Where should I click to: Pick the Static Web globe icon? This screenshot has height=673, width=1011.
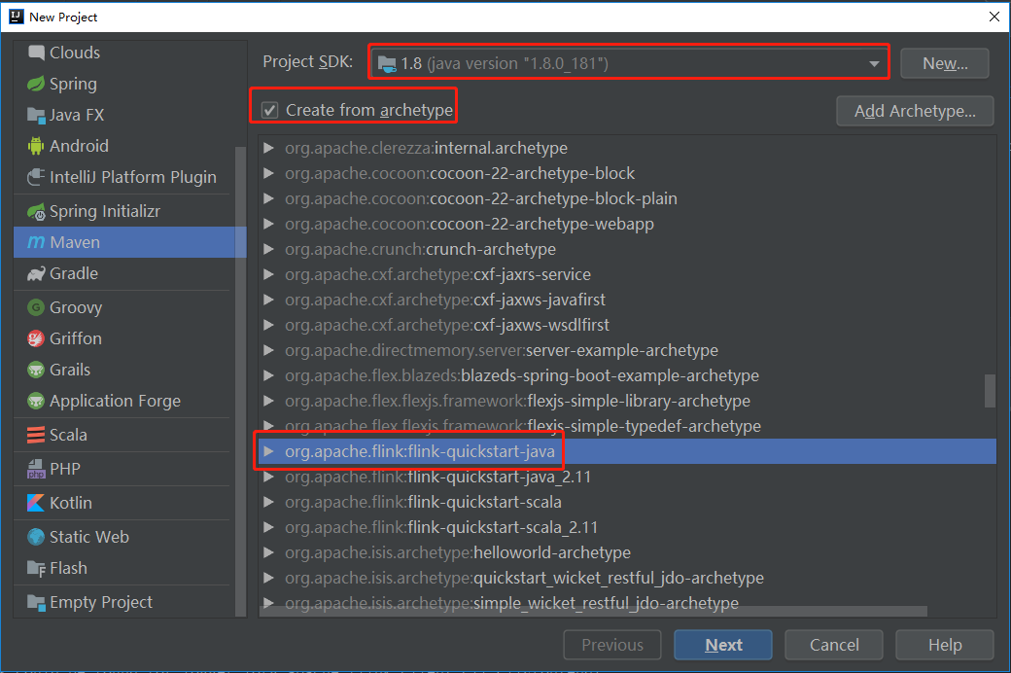[x=36, y=537]
